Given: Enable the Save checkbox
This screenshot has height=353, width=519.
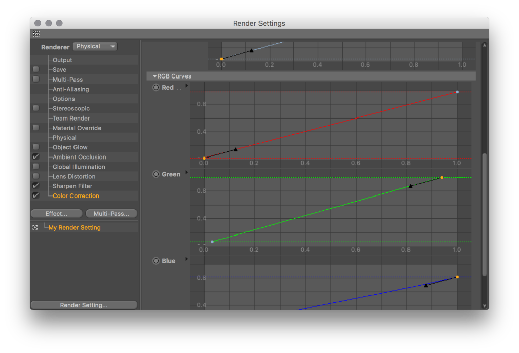Looking at the screenshot, I should (x=36, y=69).
